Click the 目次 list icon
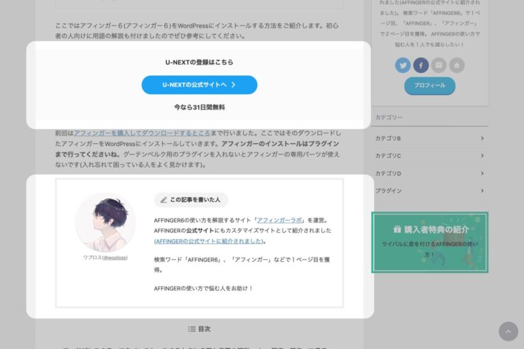524x349 pixels. coord(192,329)
